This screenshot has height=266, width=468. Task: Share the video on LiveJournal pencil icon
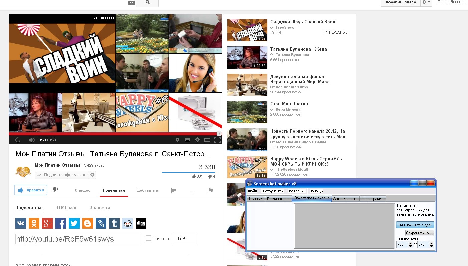pos(101,223)
